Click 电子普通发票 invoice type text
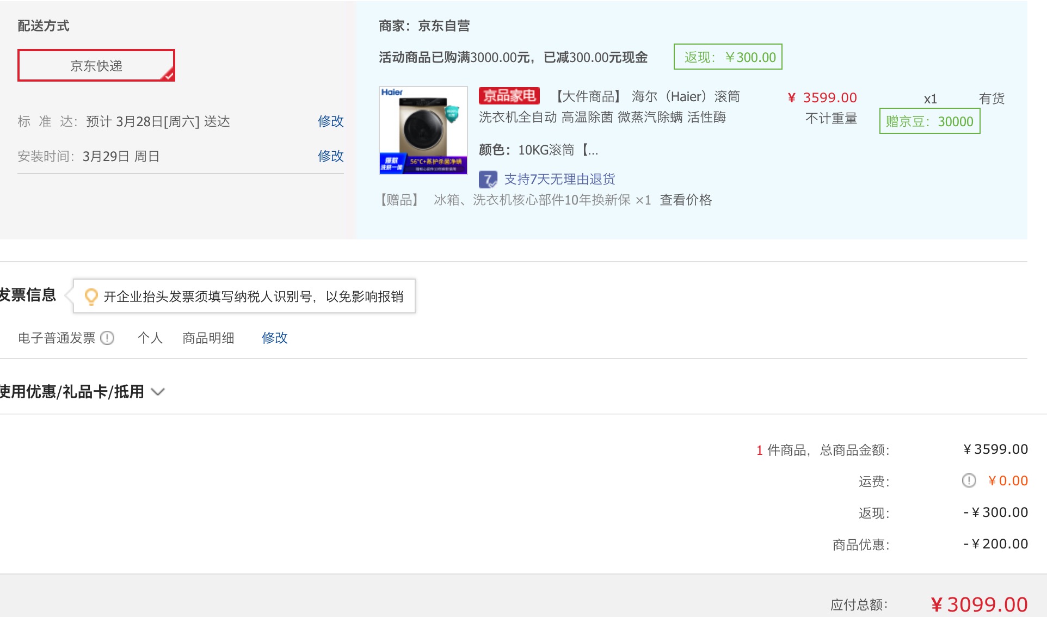This screenshot has width=1047, height=617. click(x=57, y=338)
